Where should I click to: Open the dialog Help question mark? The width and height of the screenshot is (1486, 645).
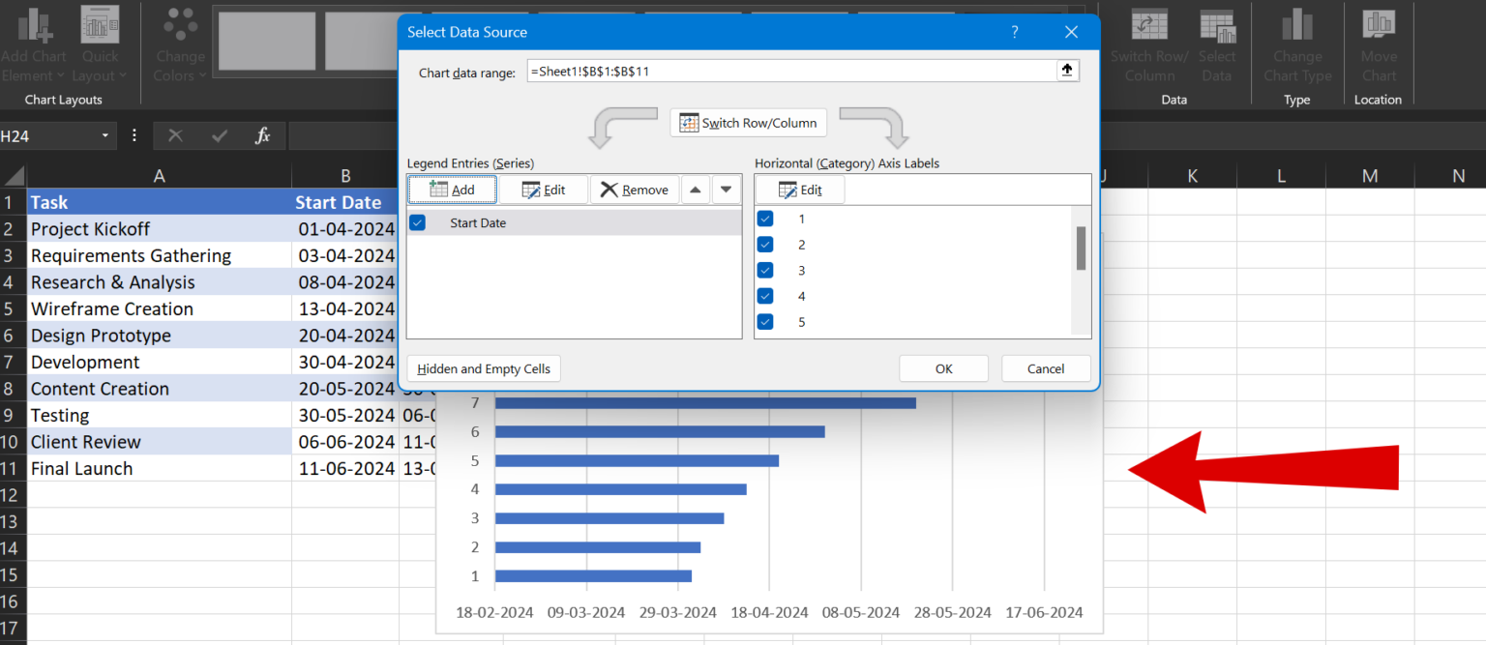pyautogui.click(x=1015, y=32)
